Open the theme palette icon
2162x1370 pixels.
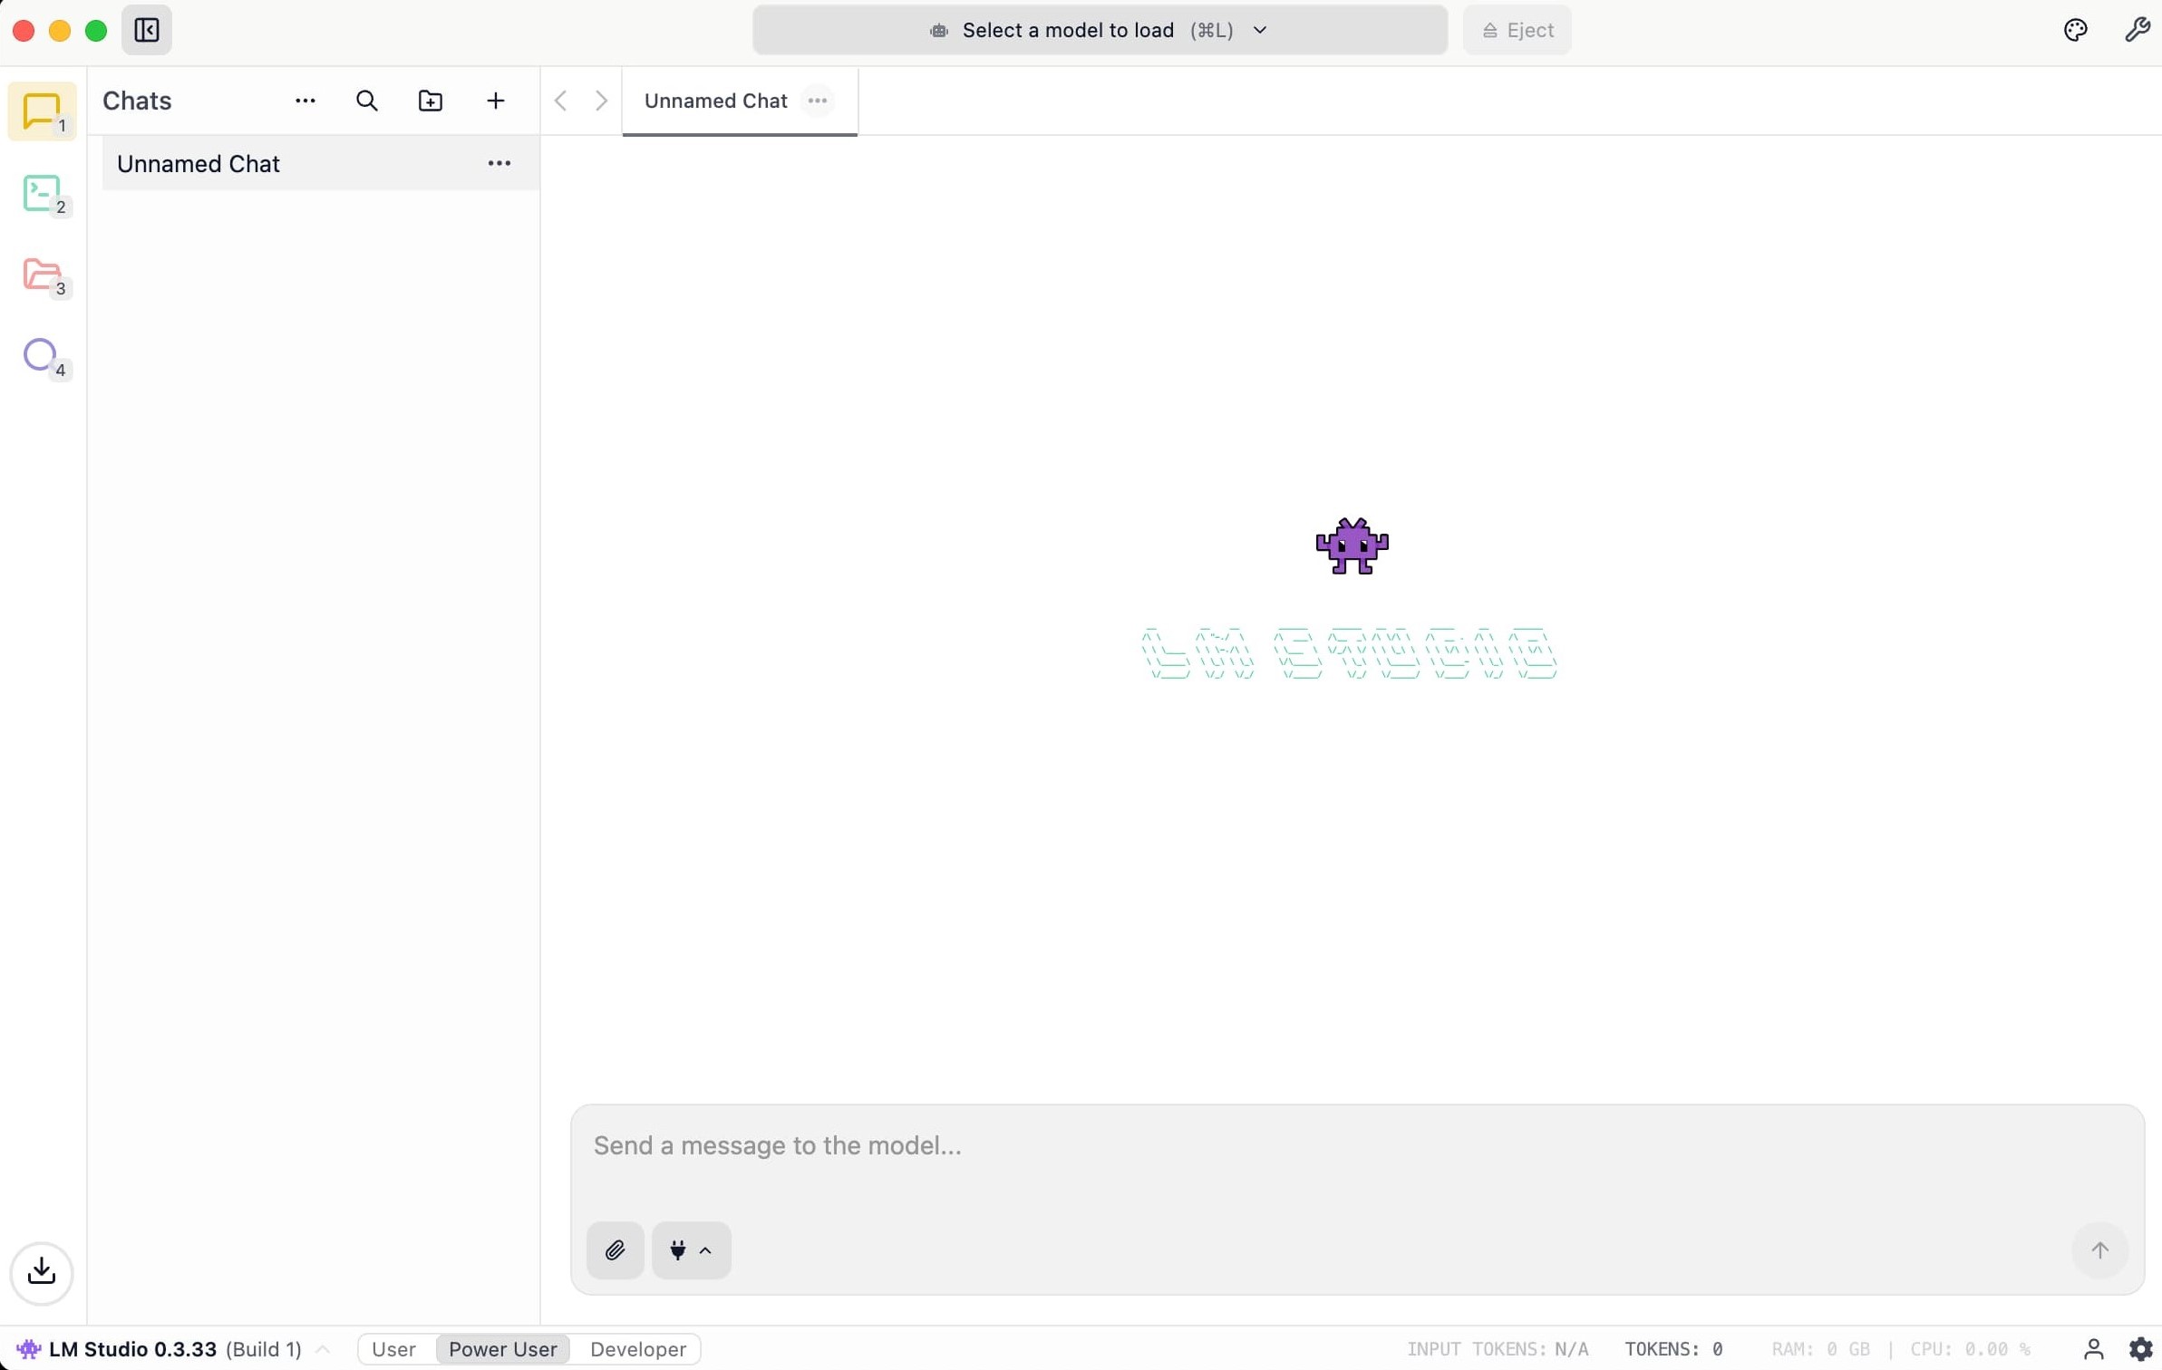click(x=2075, y=30)
